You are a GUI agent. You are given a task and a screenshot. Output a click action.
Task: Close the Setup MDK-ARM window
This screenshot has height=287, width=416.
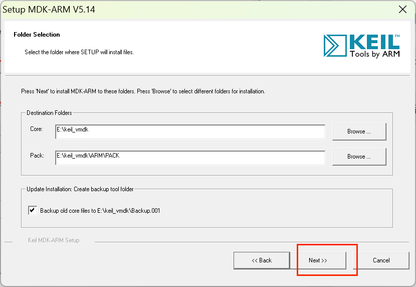[x=402, y=10]
